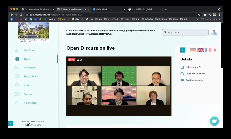Collapse the Details panel with chevron button
The image size is (231, 139).
[183, 50]
